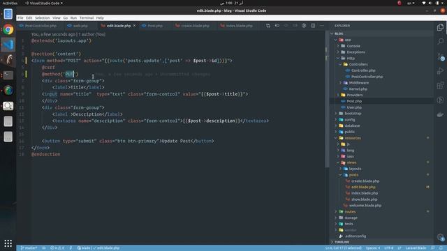This screenshot has width=447, height=251.
Task: Open Activities overview in top bar
Action: [x=10, y=3]
